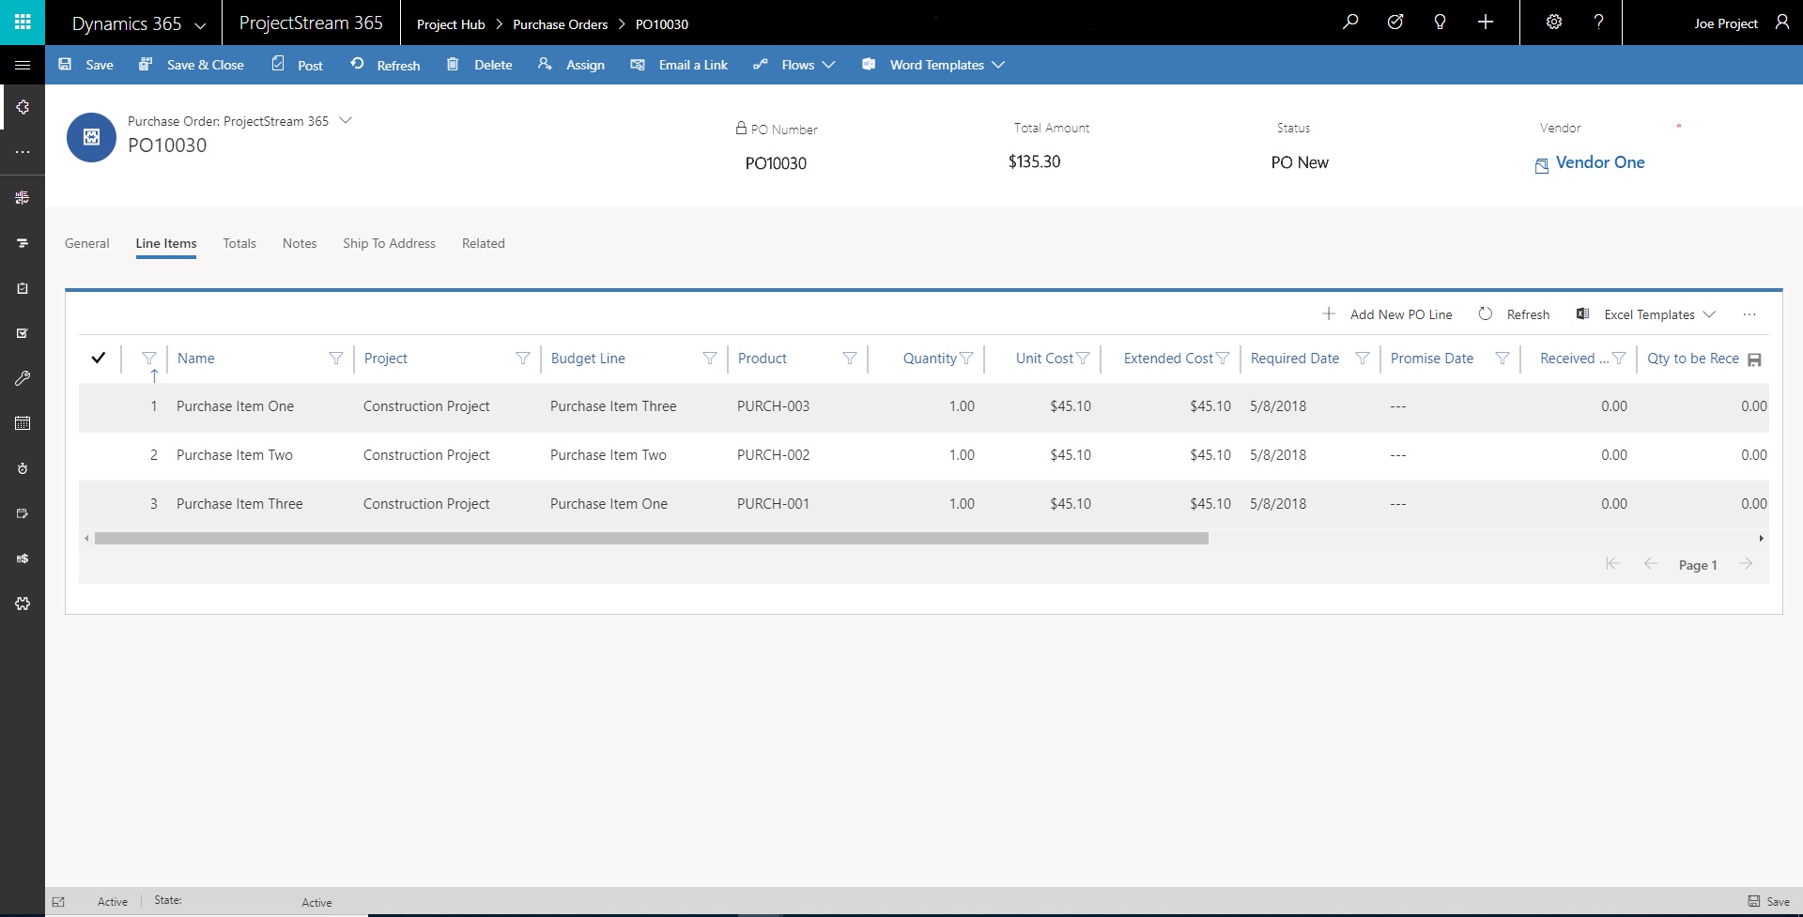This screenshot has width=1803, height=917.
Task: Click Email a Link
Action: (679, 65)
